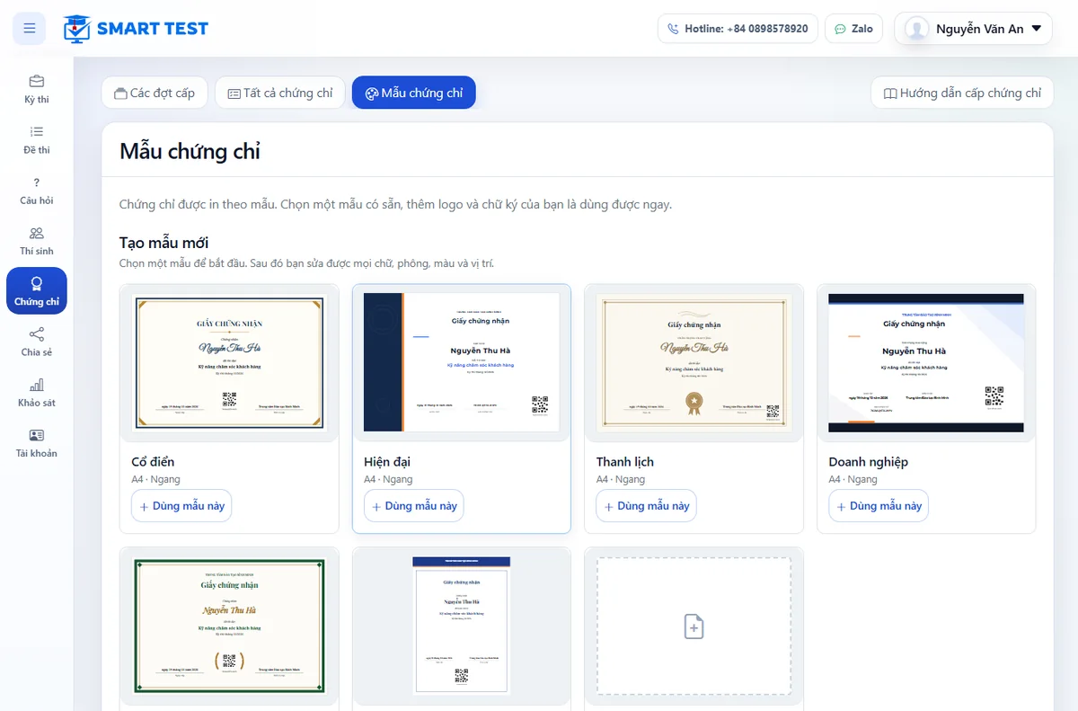
Task: Open the Doanh nghiệp certificate preview thumbnail
Action: (926, 363)
